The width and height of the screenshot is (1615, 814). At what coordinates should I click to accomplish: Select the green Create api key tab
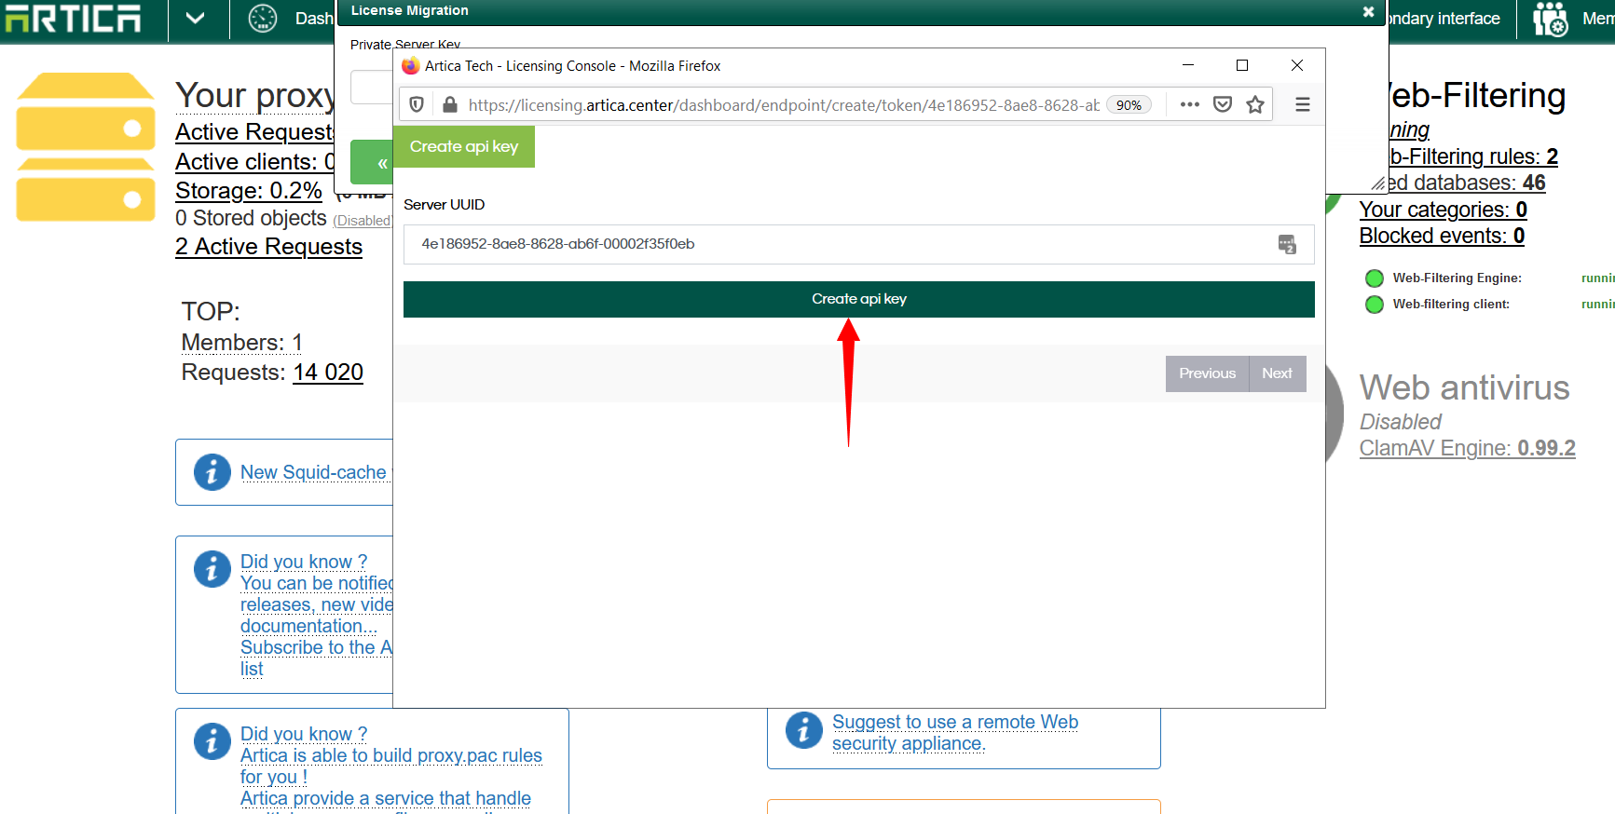tap(464, 147)
